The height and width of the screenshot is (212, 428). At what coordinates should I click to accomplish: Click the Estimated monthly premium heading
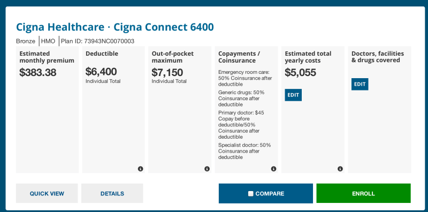tap(47, 57)
